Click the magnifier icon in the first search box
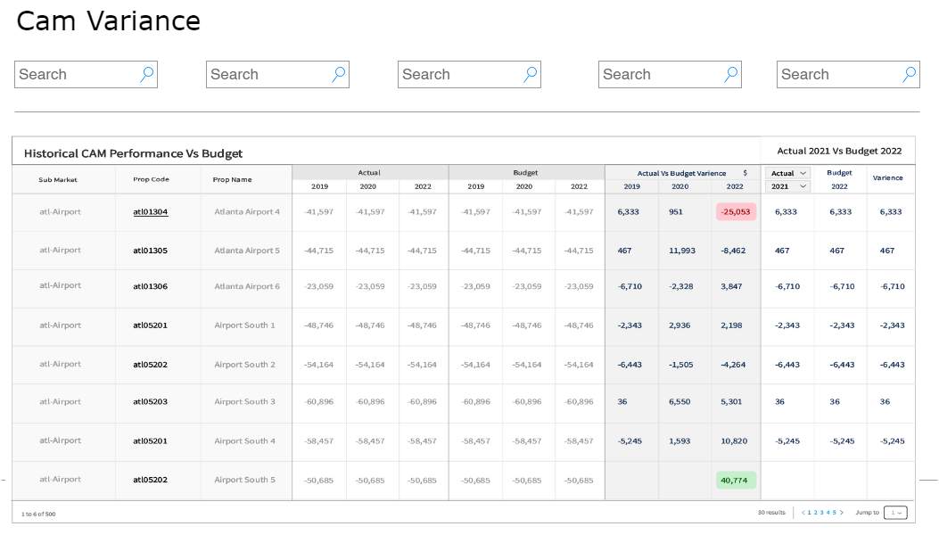 coord(147,75)
